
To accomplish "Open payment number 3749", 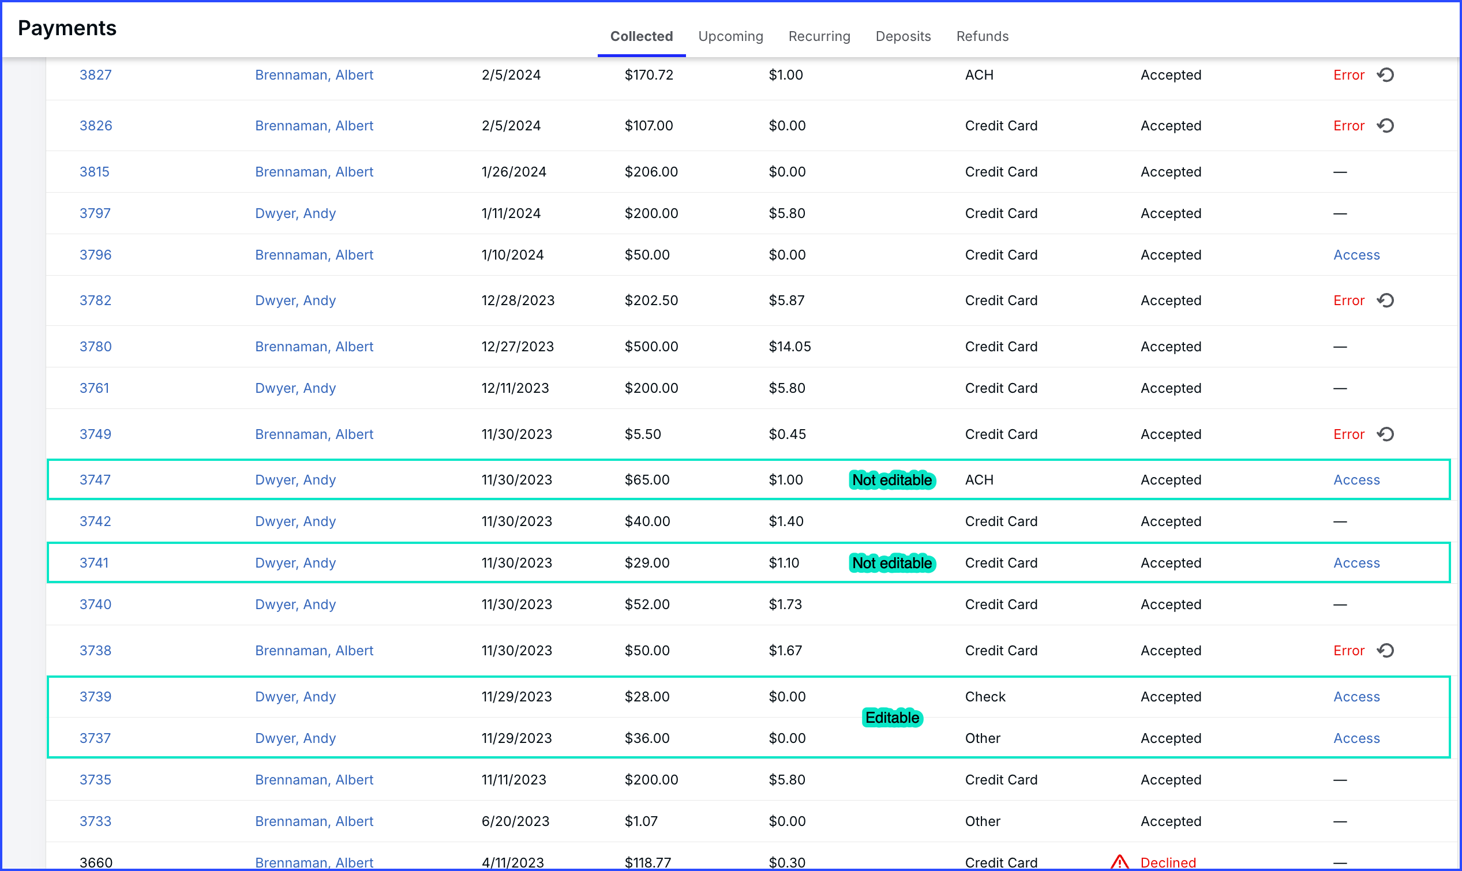I will (x=96, y=434).
